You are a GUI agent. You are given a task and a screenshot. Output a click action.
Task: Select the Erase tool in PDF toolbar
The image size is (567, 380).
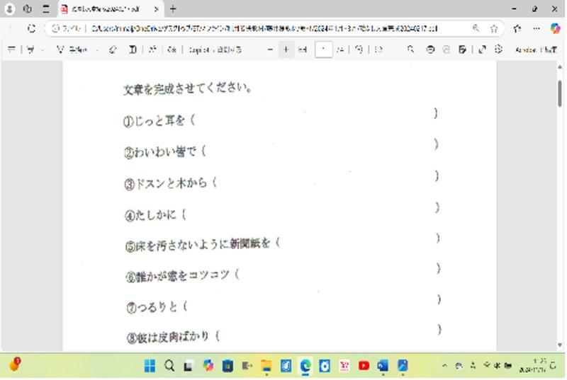pyautogui.click(x=113, y=50)
